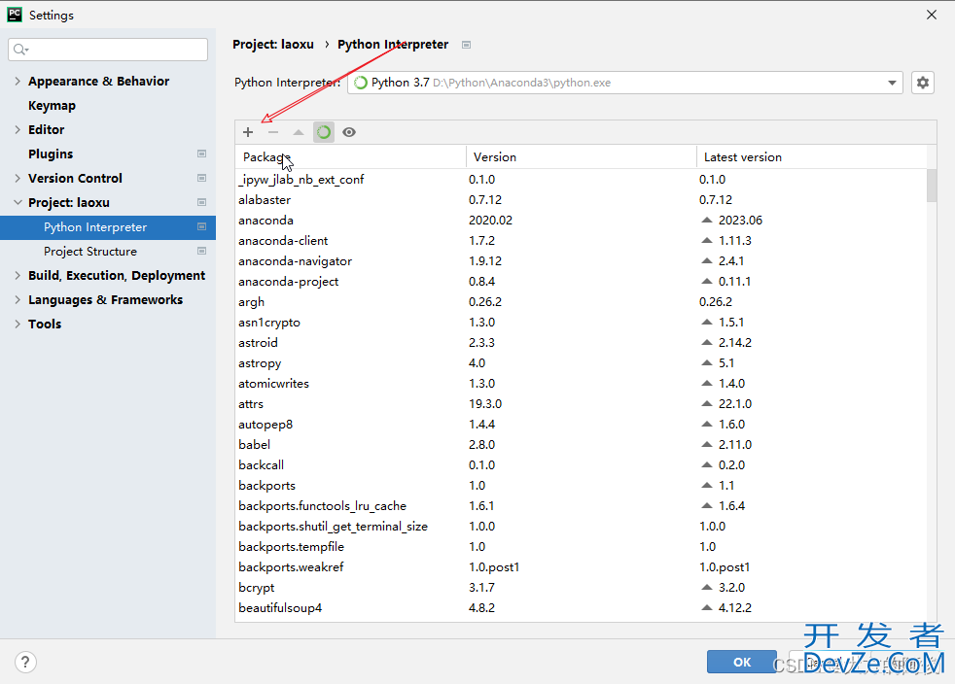955x684 pixels.
Task: Expand the Editor section
Action: (18, 129)
